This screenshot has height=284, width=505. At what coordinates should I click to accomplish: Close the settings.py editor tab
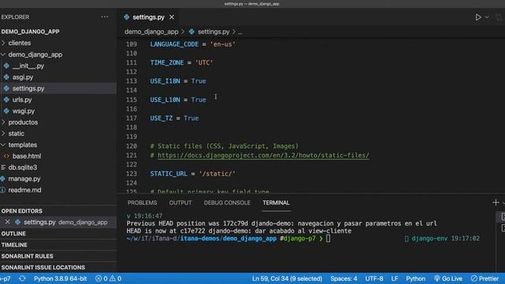click(x=172, y=17)
